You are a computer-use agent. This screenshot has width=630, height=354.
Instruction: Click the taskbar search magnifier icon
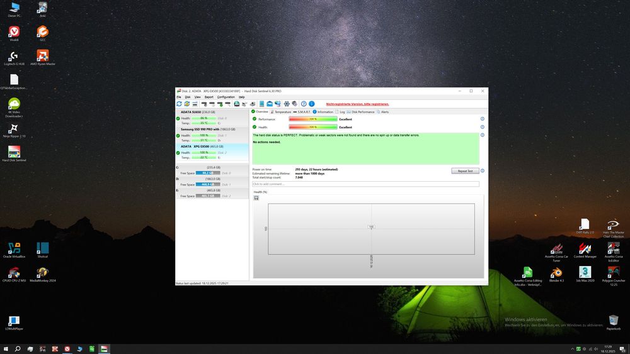pyautogui.click(x=18, y=349)
